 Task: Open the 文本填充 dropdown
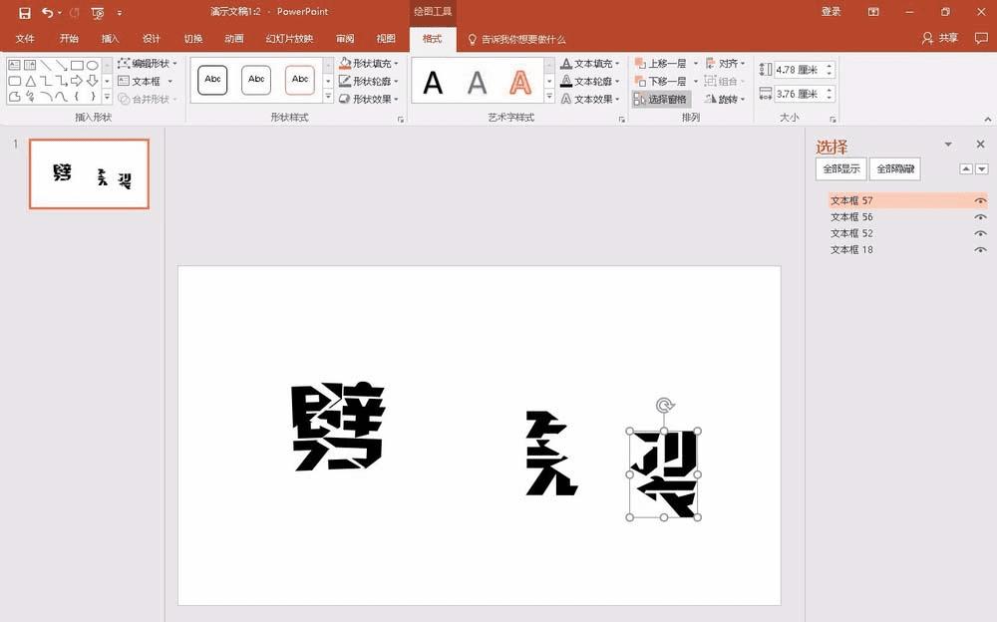click(590, 63)
